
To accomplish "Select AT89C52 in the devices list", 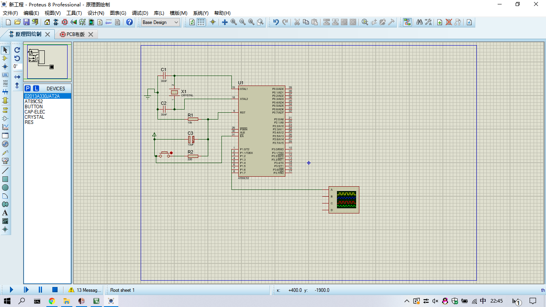I will pos(34,102).
